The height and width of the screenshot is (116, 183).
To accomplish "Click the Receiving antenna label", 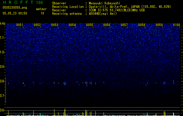I will coord(67,14).
